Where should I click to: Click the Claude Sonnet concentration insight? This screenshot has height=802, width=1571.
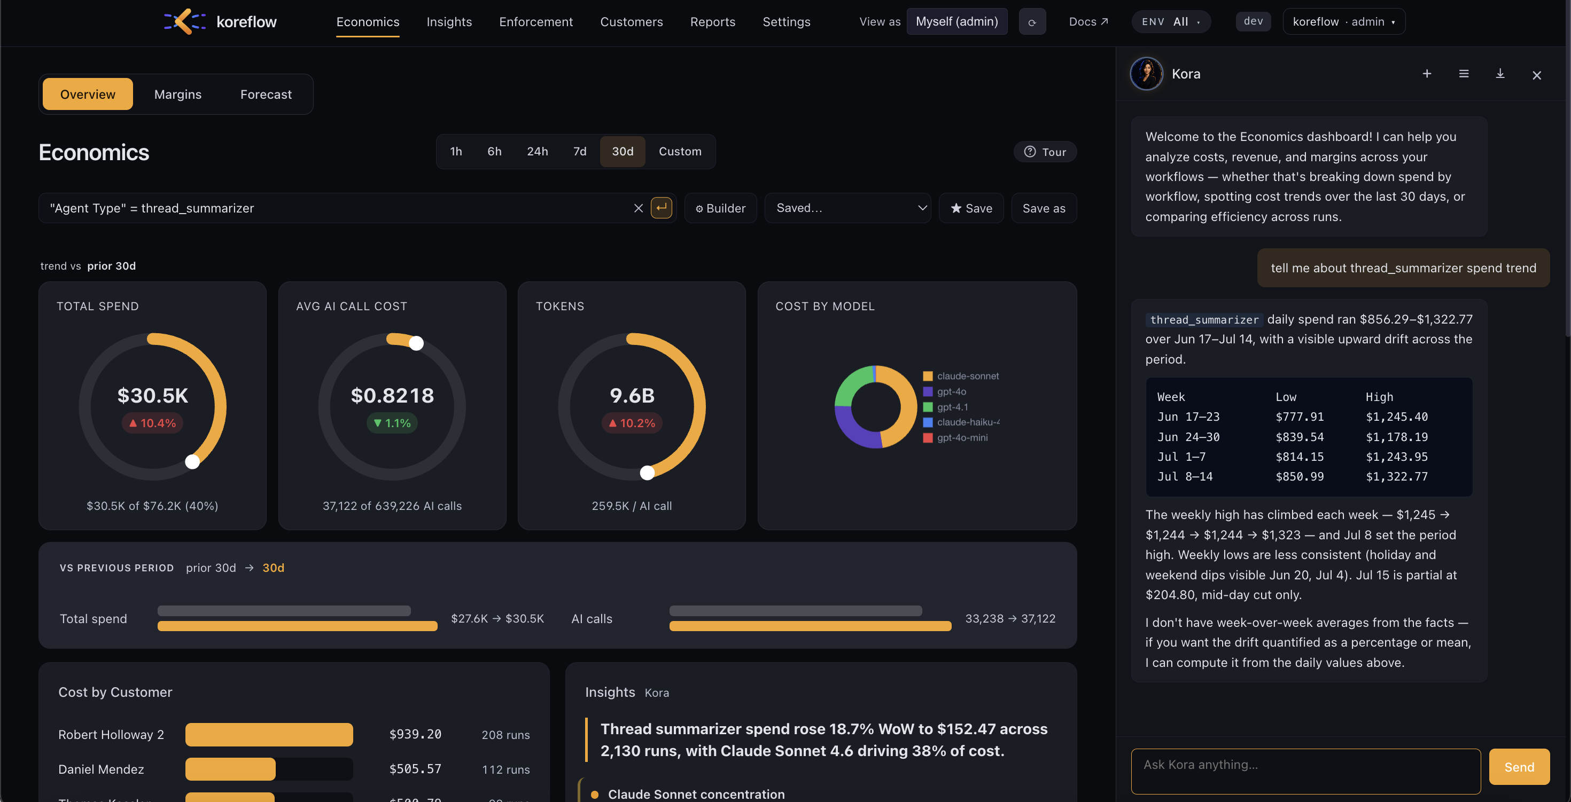tap(696, 794)
